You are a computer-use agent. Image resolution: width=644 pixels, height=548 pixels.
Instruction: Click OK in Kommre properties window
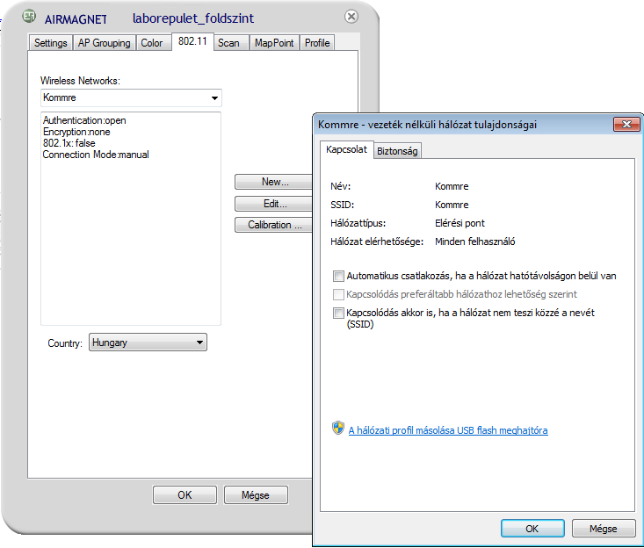pos(532,529)
